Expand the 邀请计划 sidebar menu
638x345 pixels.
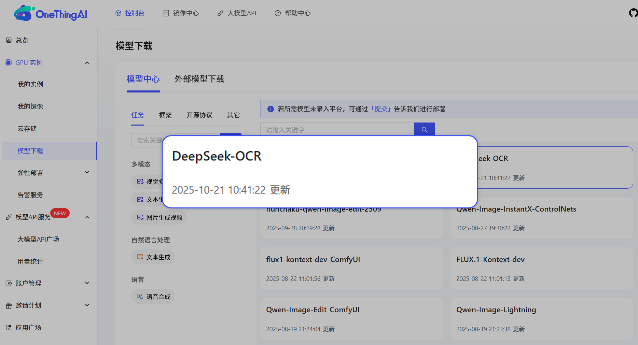tap(87, 305)
